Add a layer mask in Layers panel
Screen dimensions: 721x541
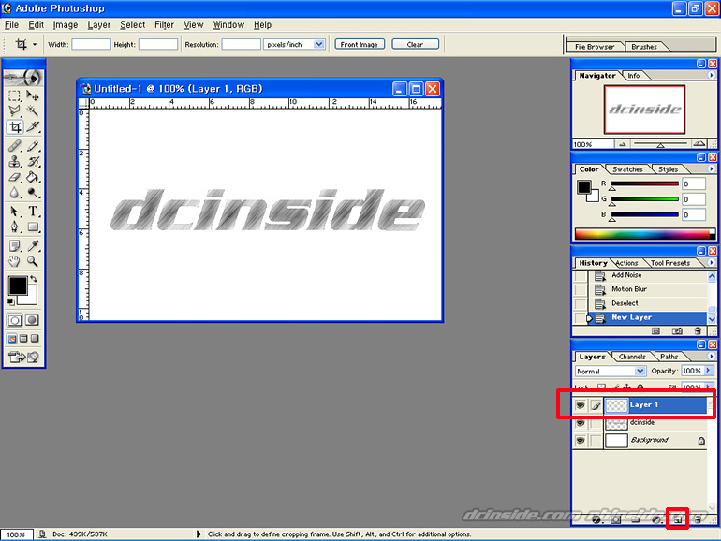pyautogui.click(x=616, y=519)
